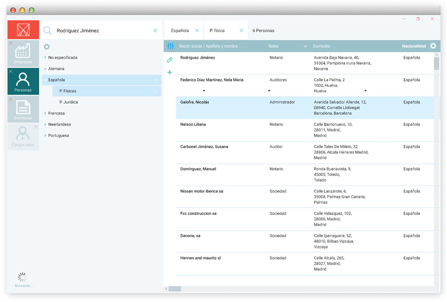This screenshot has width=447, height=302.
Task: Open the Cargos Adm. sidebar icon
Action: [x=23, y=136]
